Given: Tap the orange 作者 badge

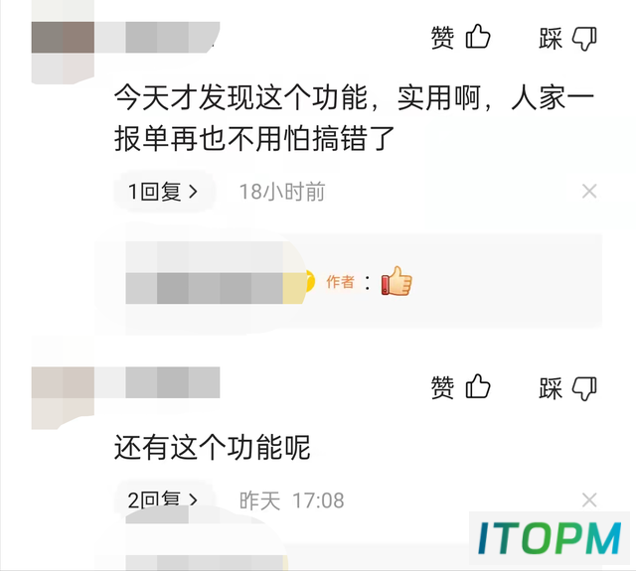Looking at the screenshot, I should (x=340, y=282).
